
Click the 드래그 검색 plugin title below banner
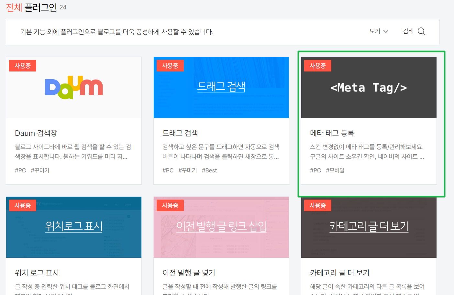pos(180,133)
